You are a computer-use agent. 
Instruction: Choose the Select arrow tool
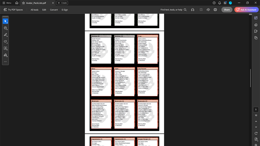(5, 21)
